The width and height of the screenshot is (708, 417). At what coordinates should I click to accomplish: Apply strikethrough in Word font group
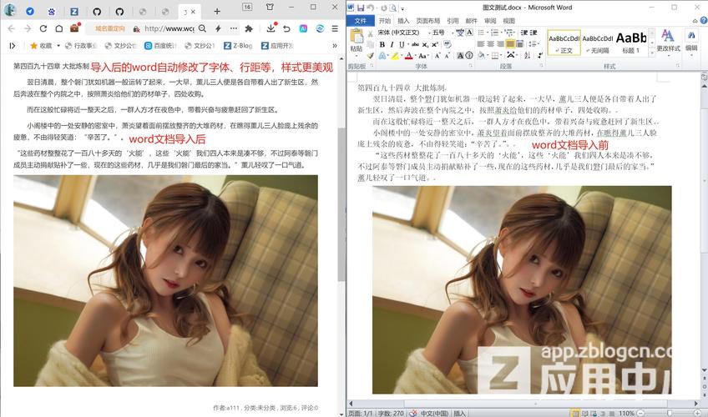pyautogui.click(x=415, y=44)
